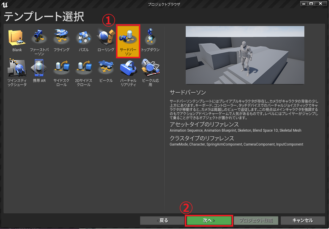The width and height of the screenshot is (329, 229).
Task: Maximize the project browser window
Action: 311,3
